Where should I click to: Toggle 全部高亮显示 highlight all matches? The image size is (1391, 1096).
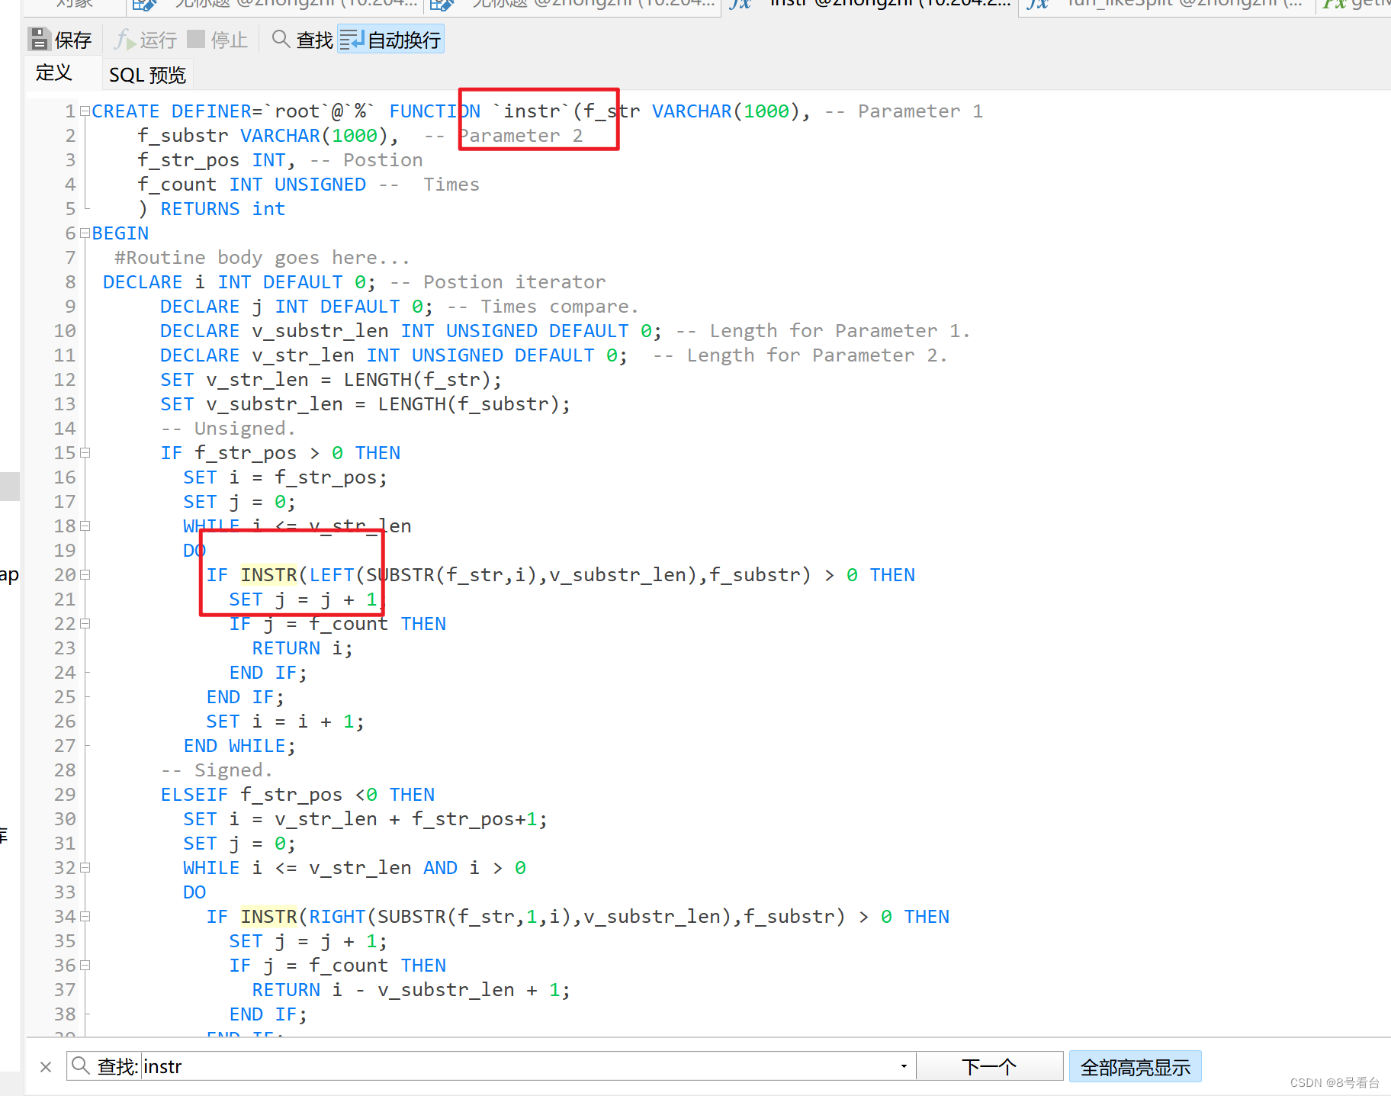point(1135,1066)
